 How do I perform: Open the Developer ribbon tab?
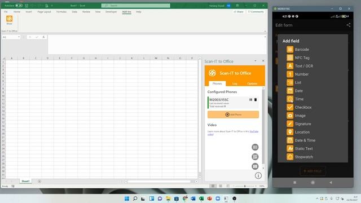point(111,12)
